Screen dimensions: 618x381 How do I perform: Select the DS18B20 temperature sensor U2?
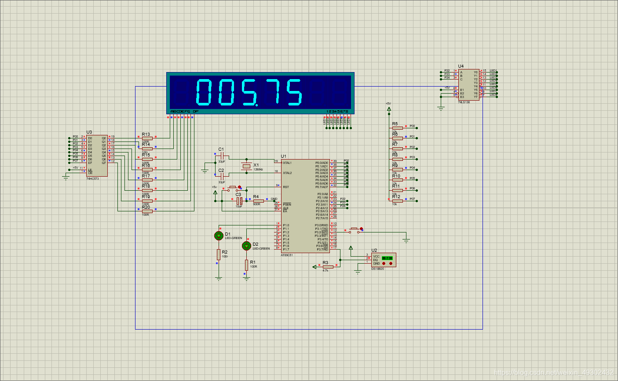[384, 260]
